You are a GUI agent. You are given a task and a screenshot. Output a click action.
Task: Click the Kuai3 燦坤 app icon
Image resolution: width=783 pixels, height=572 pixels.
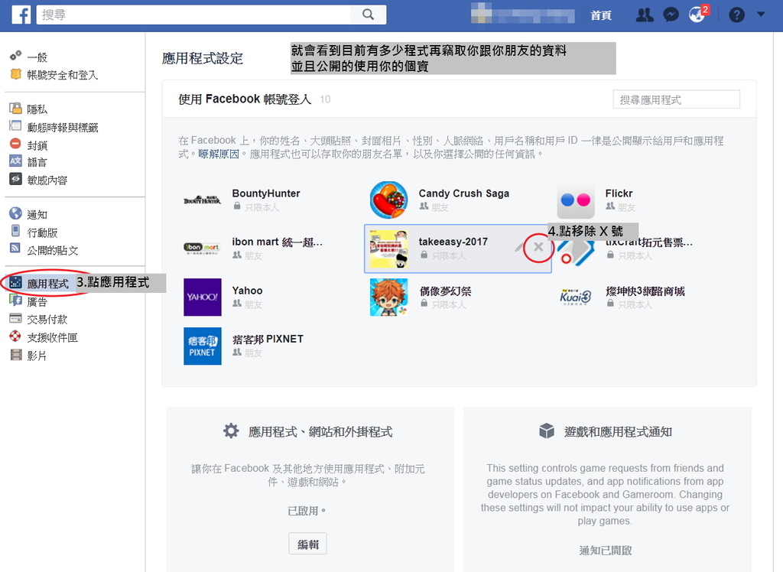pos(576,297)
